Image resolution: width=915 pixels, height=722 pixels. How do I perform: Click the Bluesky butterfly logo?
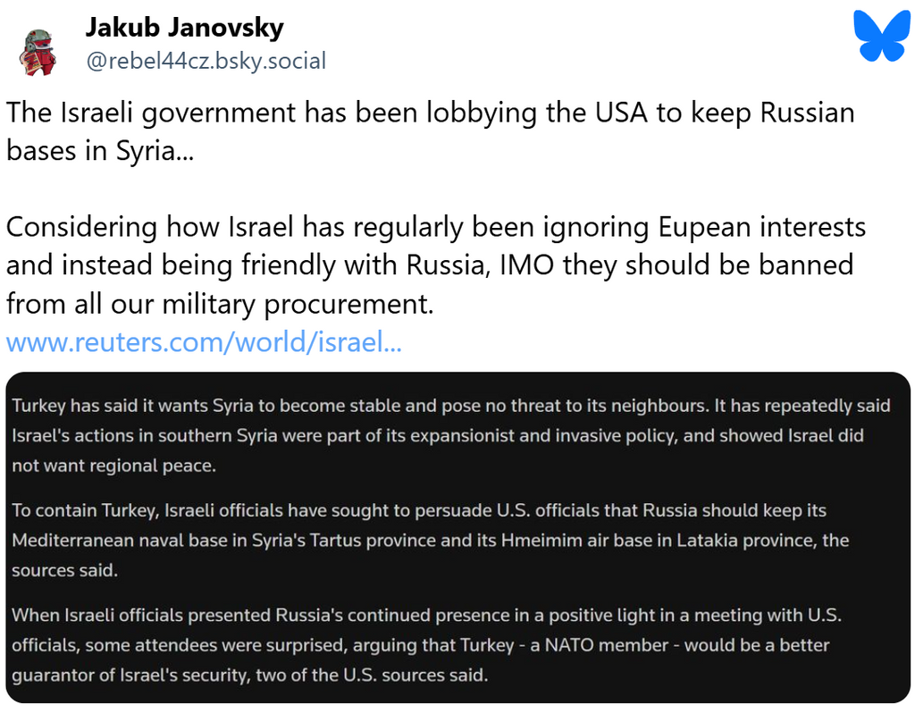pyautogui.click(x=882, y=36)
